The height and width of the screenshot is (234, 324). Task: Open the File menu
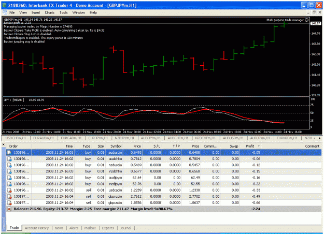[12, 12]
